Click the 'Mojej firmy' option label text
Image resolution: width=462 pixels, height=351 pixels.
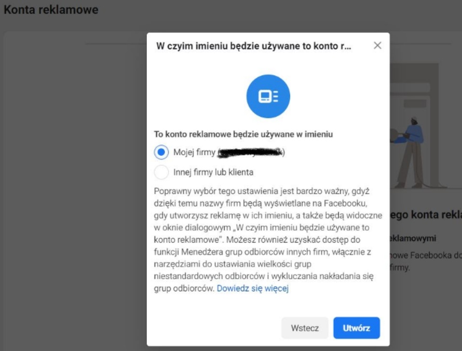click(195, 152)
